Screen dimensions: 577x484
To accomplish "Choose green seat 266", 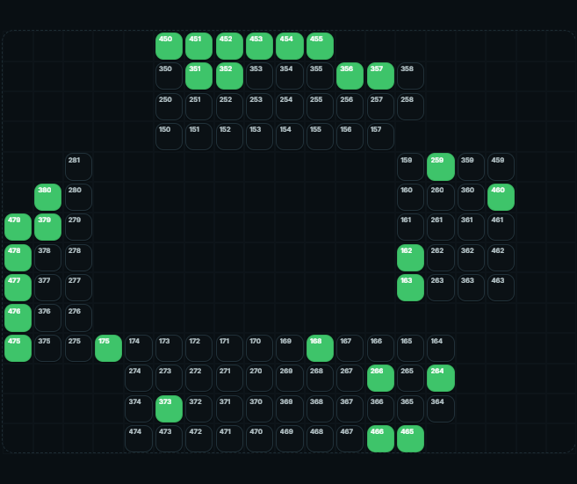I will (380, 379).
